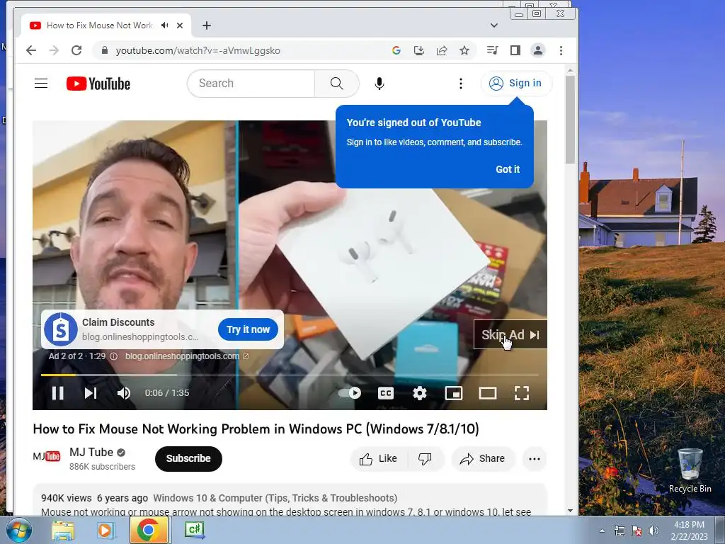
Task: Enter full screen mode
Action: (522, 392)
